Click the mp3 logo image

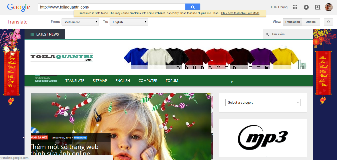tap(263, 138)
